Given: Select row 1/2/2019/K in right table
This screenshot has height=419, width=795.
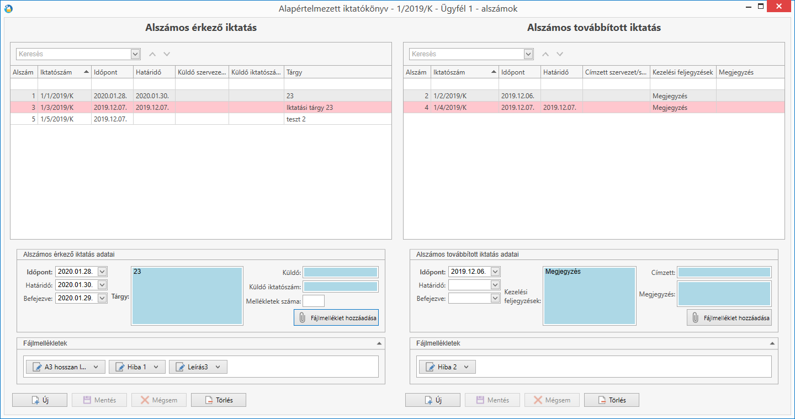Looking at the screenshot, I should tap(594, 96).
